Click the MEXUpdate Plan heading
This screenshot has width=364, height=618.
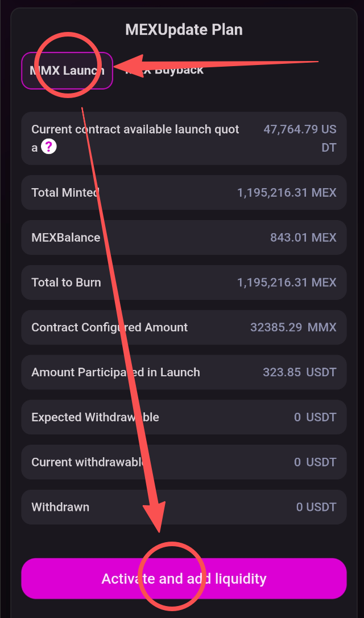click(184, 30)
